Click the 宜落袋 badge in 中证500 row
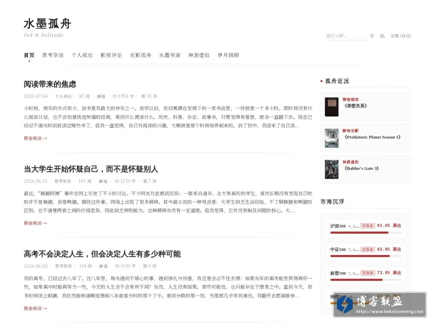435x326 pixels. pos(368,249)
